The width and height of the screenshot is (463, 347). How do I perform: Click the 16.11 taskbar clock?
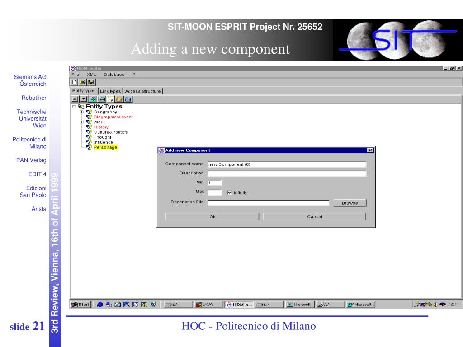pyautogui.click(x=454, y=305)
